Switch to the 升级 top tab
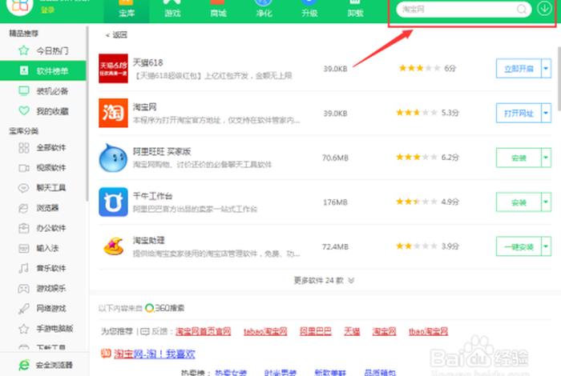Screen dimensions: 561x376 (x=309, y=10)
